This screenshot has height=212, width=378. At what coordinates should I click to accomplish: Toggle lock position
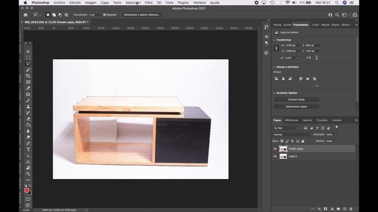coord(292,141)
